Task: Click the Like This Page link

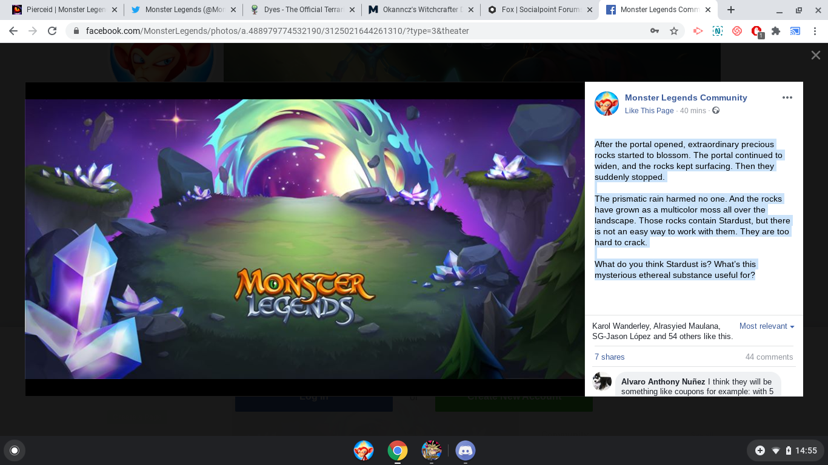Action: point(649,111)
